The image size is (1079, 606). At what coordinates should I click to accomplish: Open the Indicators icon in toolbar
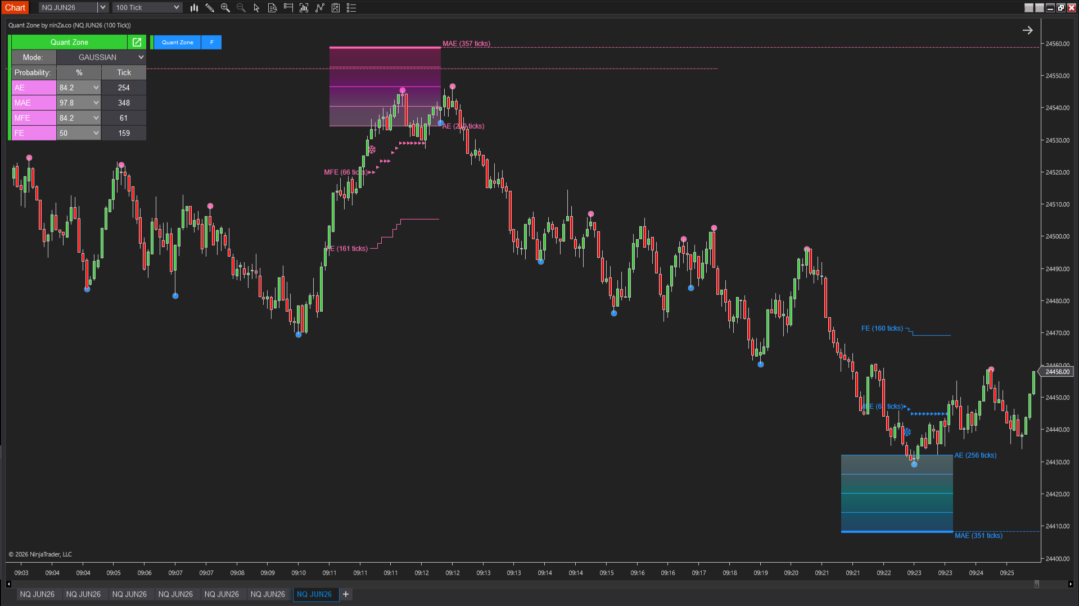(x=320, y=8)
